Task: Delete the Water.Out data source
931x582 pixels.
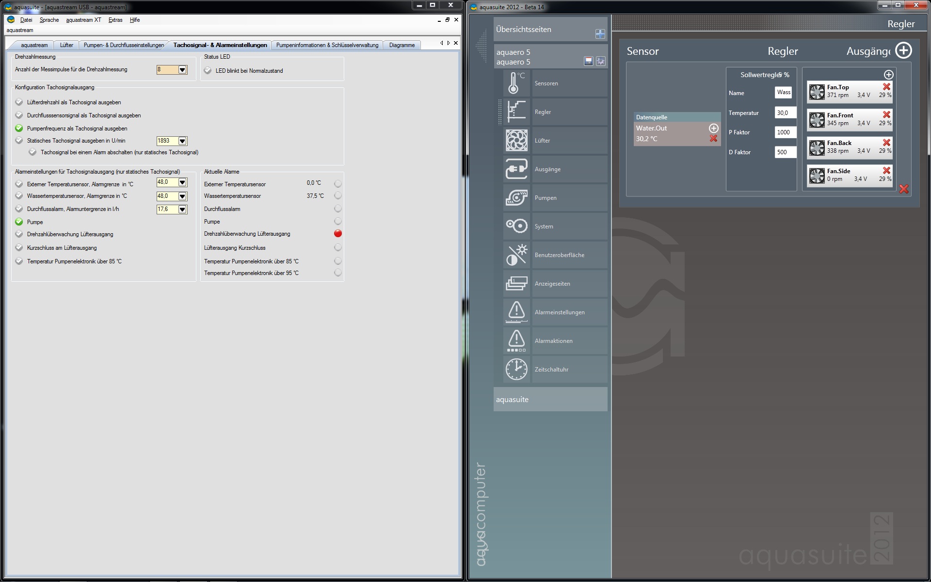Action: click(713, 139)
